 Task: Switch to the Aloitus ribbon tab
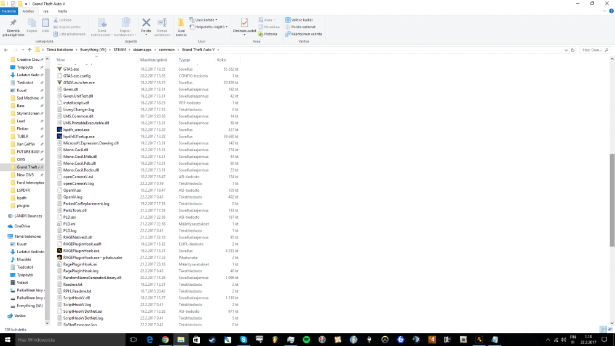(28, 11)
